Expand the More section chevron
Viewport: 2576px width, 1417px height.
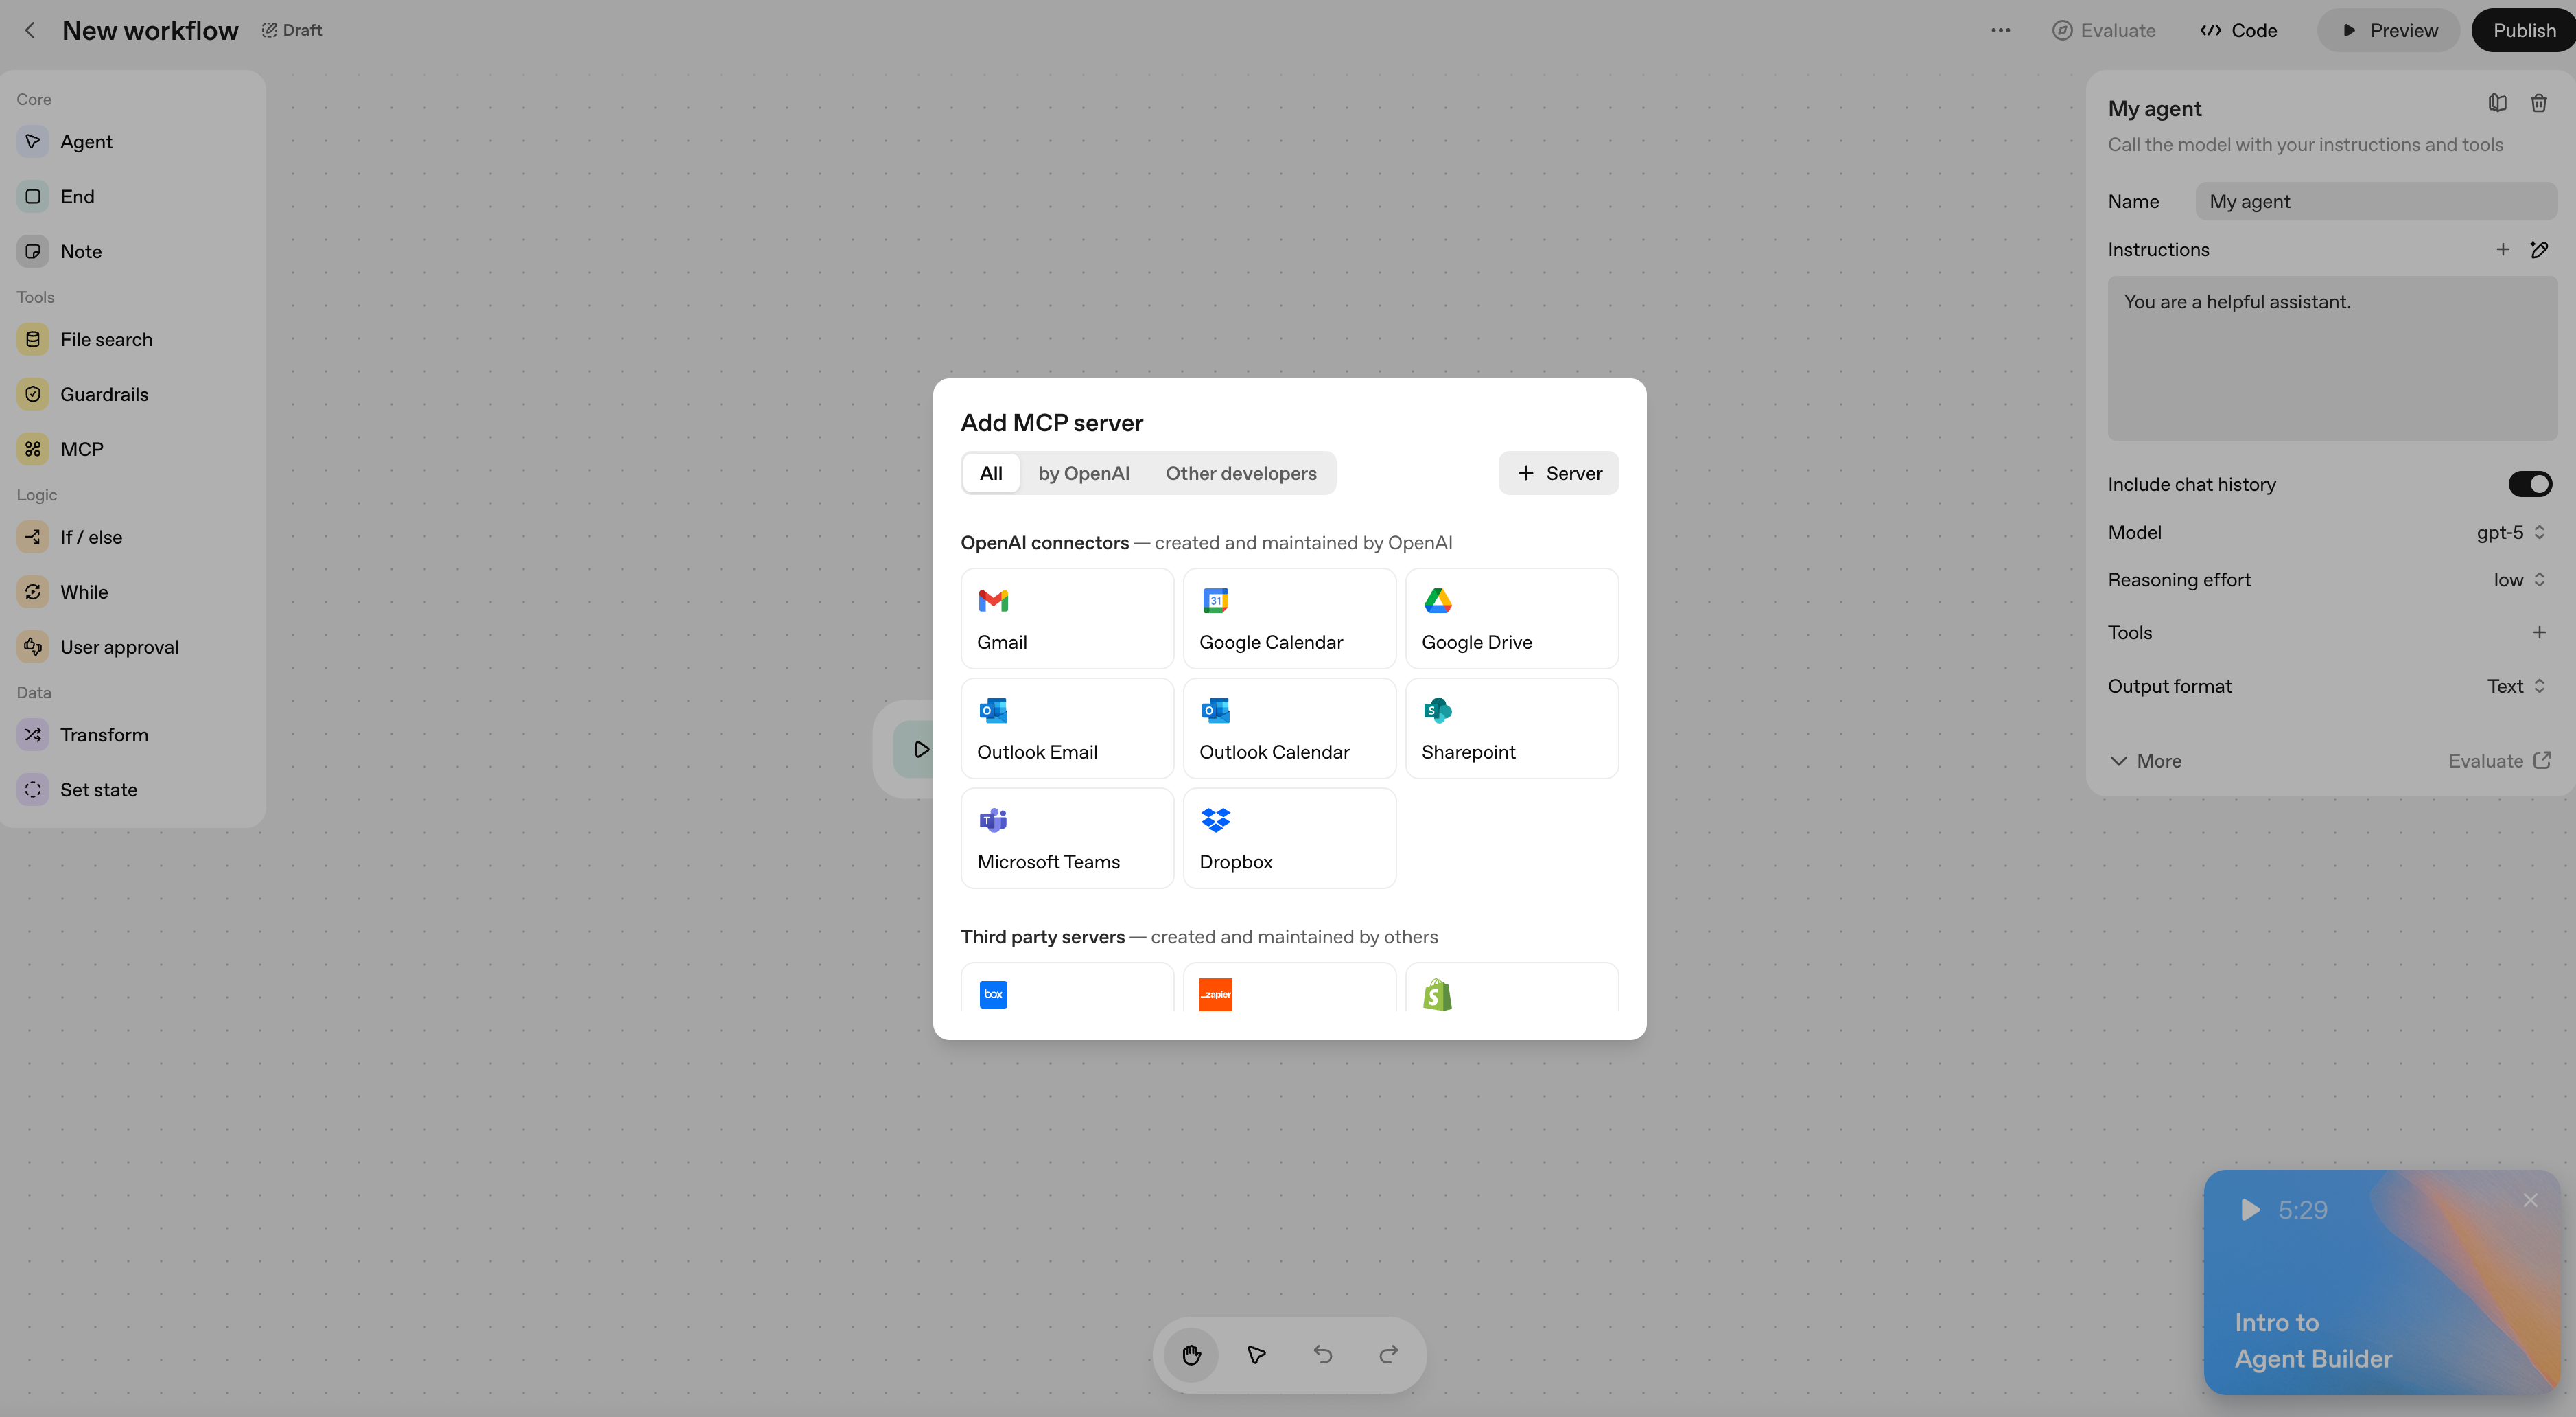click(x=2119, y=761)
